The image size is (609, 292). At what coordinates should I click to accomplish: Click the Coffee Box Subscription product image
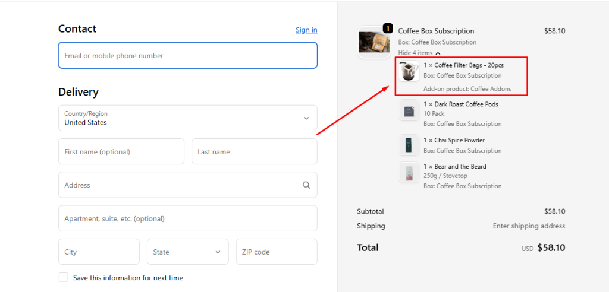(x=373, y=42)
